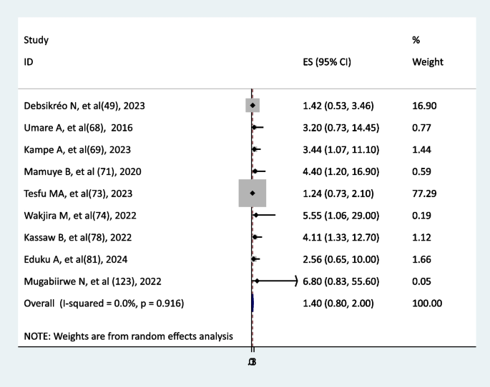The width and height of the screenshot is (490, 387).
Task: Click the Wakjira M 2022 confidence interval line
Action: point(265,215)
